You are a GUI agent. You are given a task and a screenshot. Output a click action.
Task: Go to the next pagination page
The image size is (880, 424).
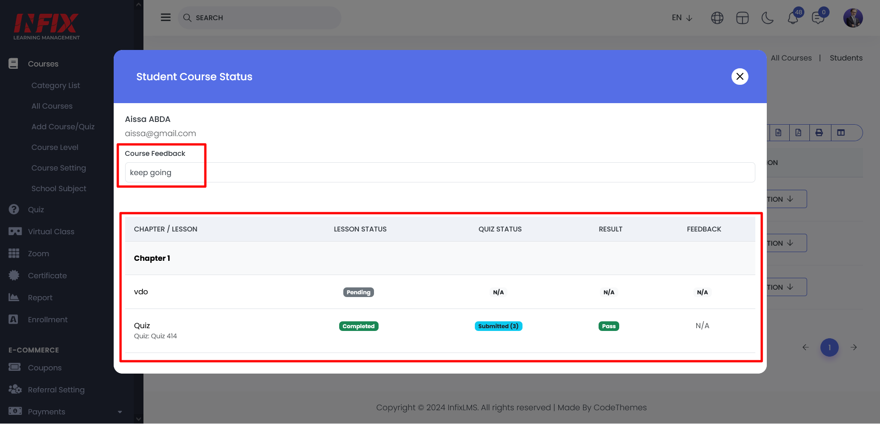tap(853, 347)
